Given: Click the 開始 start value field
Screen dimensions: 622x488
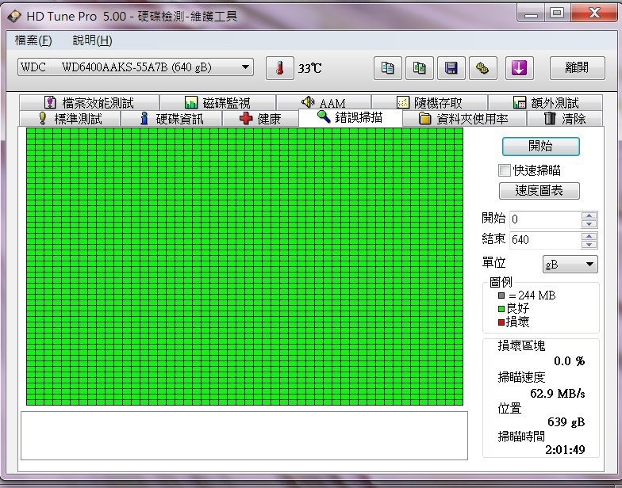Looking at the screenshot, I should pos(546,219).
